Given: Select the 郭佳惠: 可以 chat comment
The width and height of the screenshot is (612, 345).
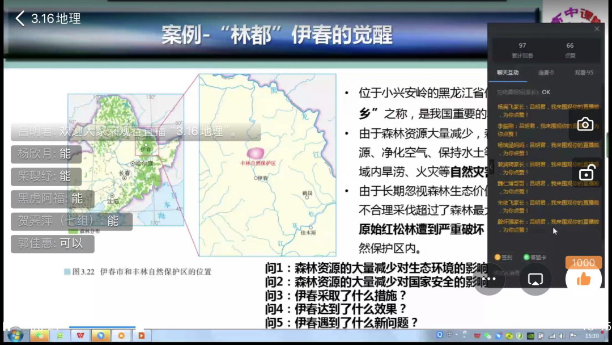Looking at the screenshot, I should (52, 244).
